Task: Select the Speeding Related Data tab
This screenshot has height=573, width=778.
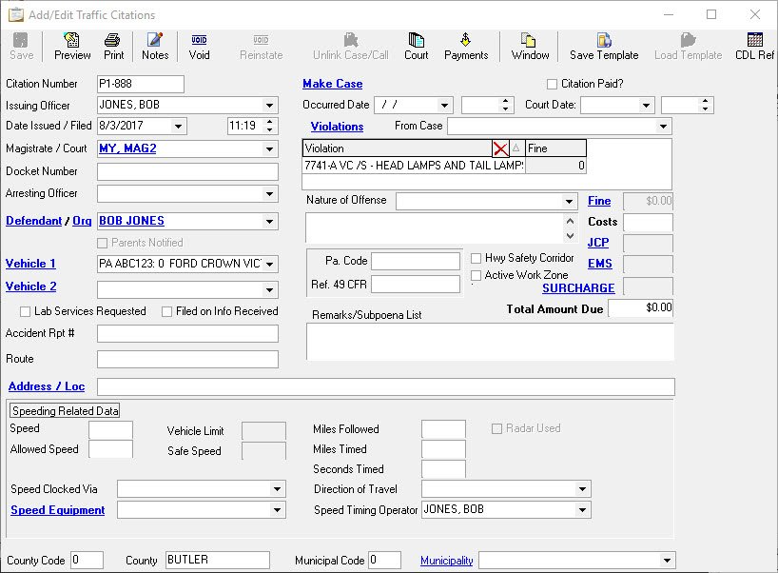Action: point(65,411)
